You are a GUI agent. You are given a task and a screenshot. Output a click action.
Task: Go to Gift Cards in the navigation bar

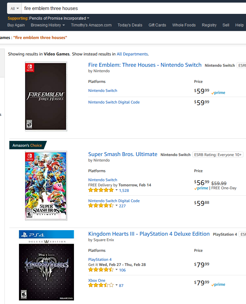(x=157, y=25)
